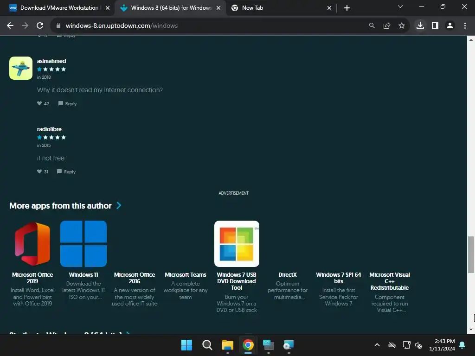
Task: Click the scrollbar down arrow
Action: (471, 330)
